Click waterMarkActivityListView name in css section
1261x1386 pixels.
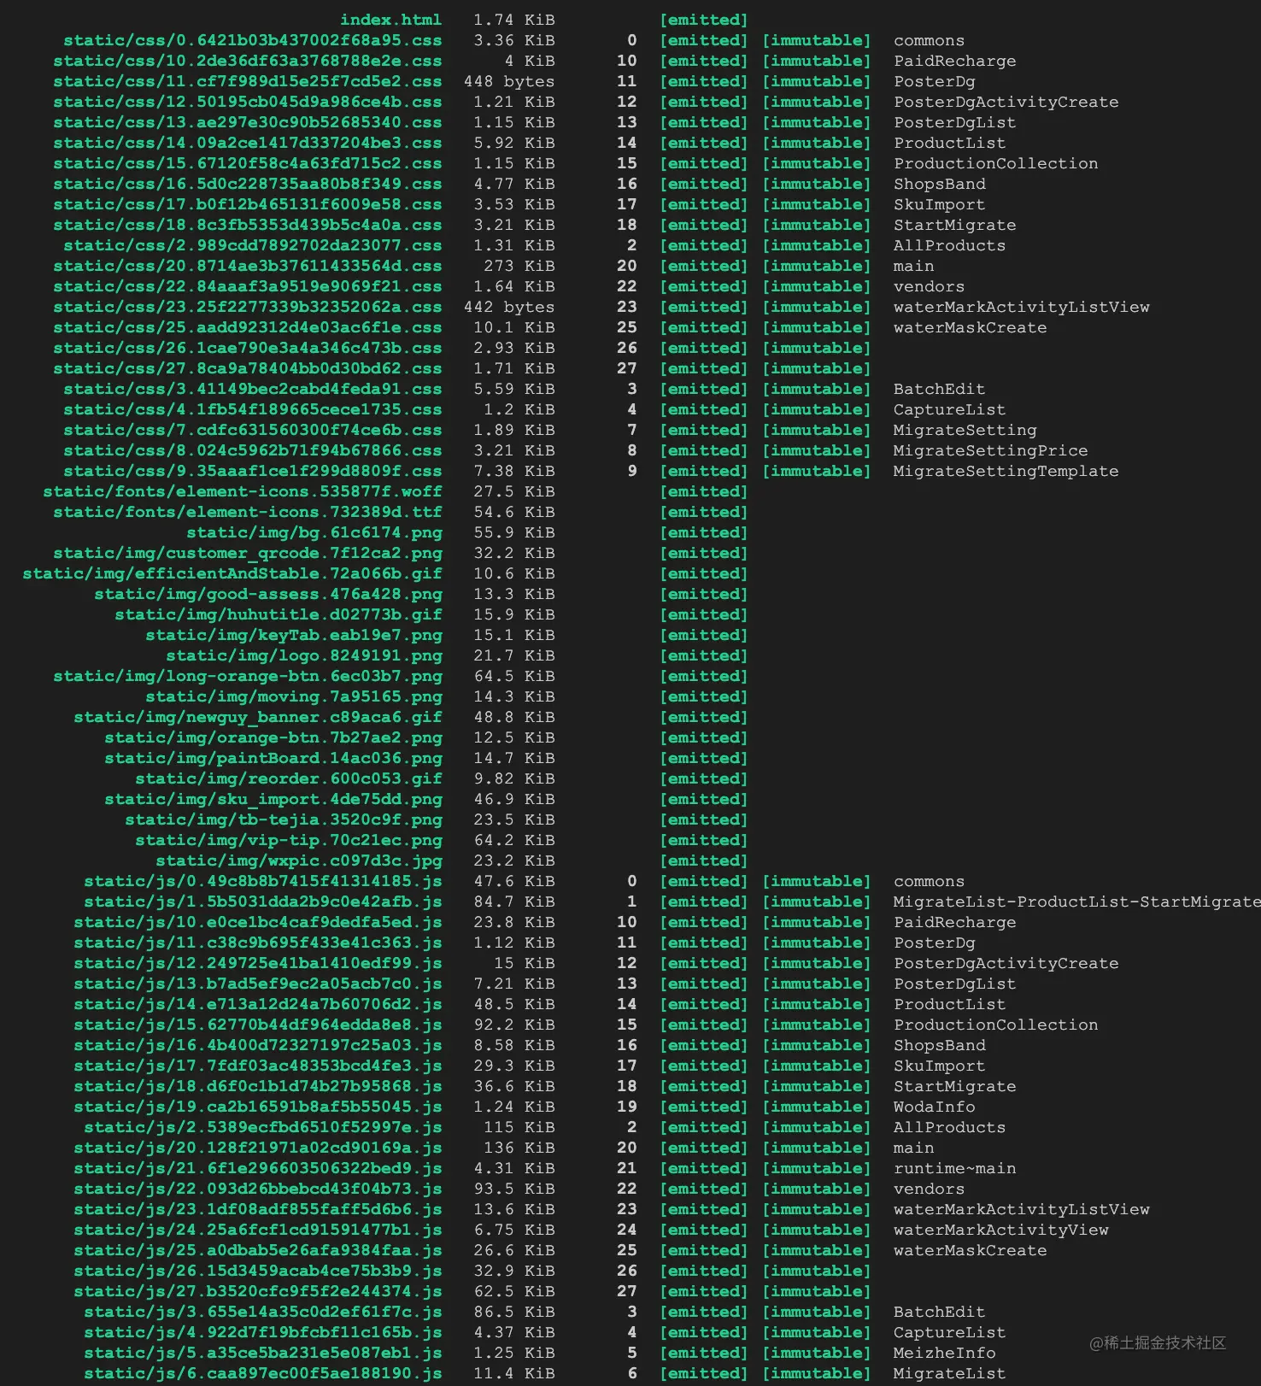[x=1021, y=307]
